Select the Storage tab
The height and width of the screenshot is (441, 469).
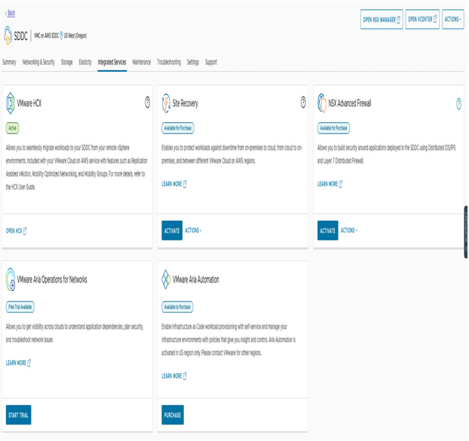[66, 62]
